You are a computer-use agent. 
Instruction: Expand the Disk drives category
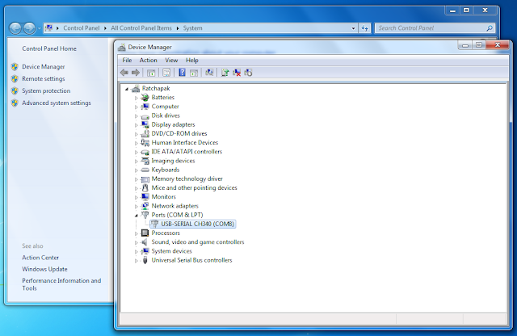[x=137, y=116]
